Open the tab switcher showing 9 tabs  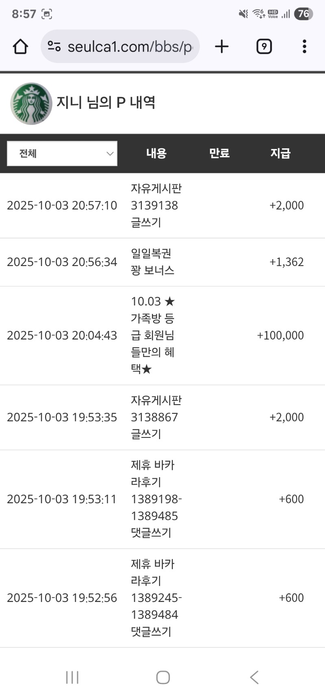[264, 47]
